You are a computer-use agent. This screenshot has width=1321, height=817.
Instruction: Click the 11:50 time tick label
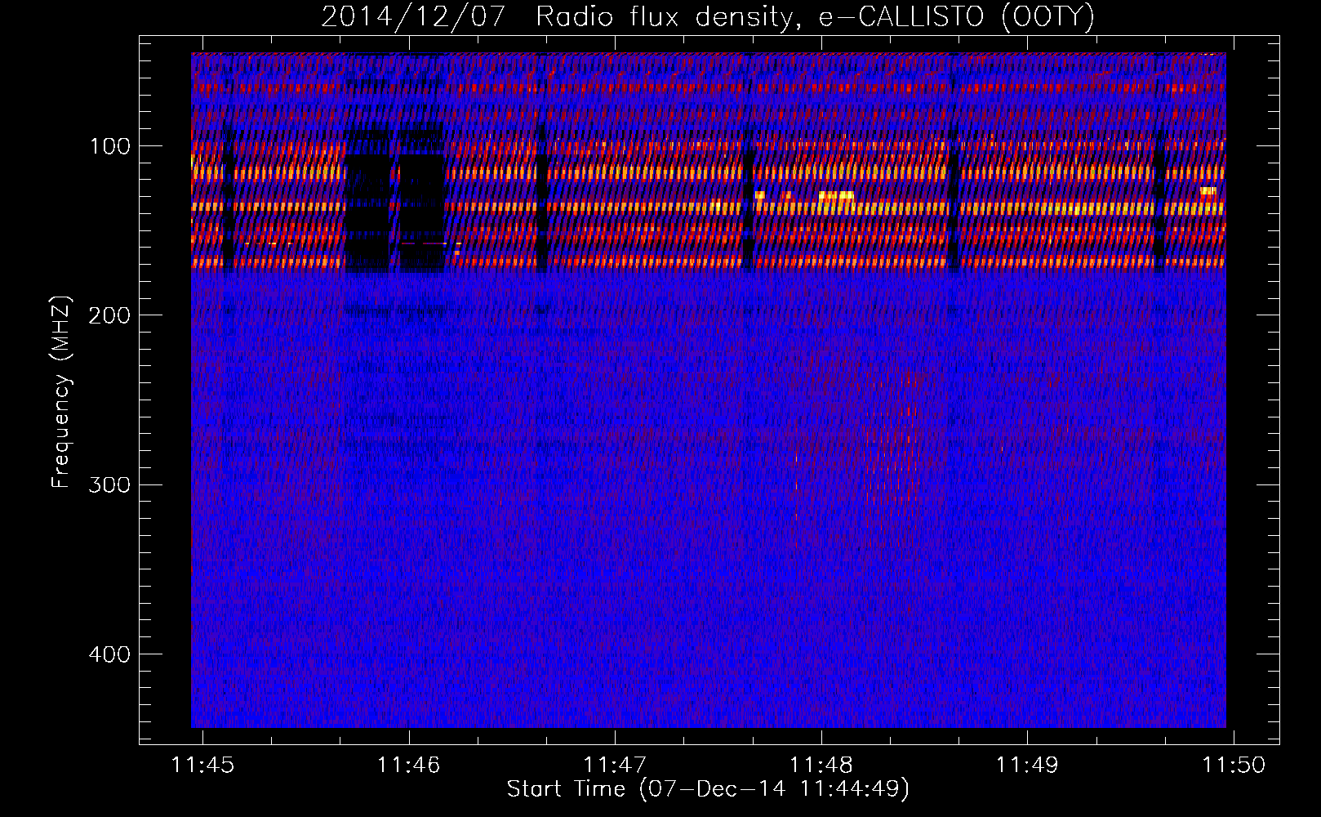click(x=1234, y=765)
